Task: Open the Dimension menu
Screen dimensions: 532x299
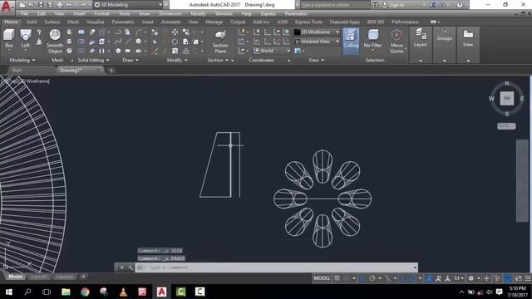Action: coord(170,14)
